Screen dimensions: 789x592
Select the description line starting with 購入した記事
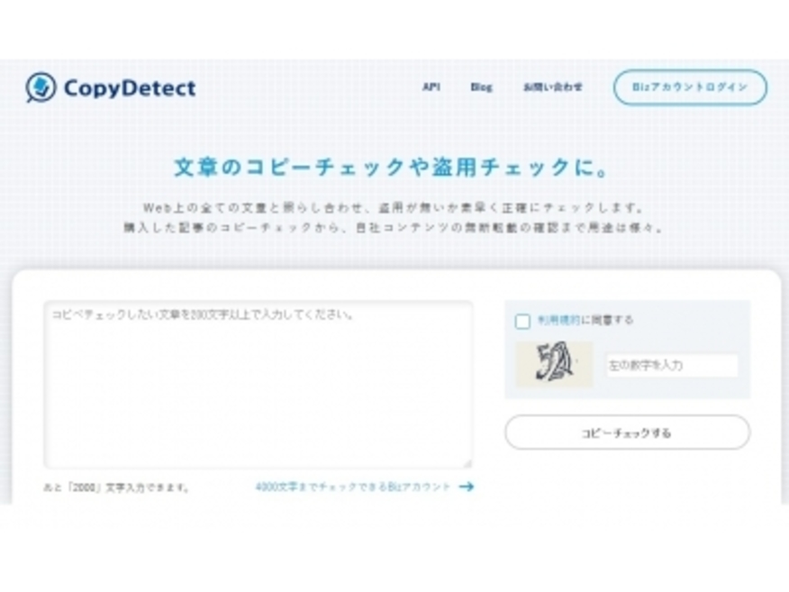coord(394,228)
